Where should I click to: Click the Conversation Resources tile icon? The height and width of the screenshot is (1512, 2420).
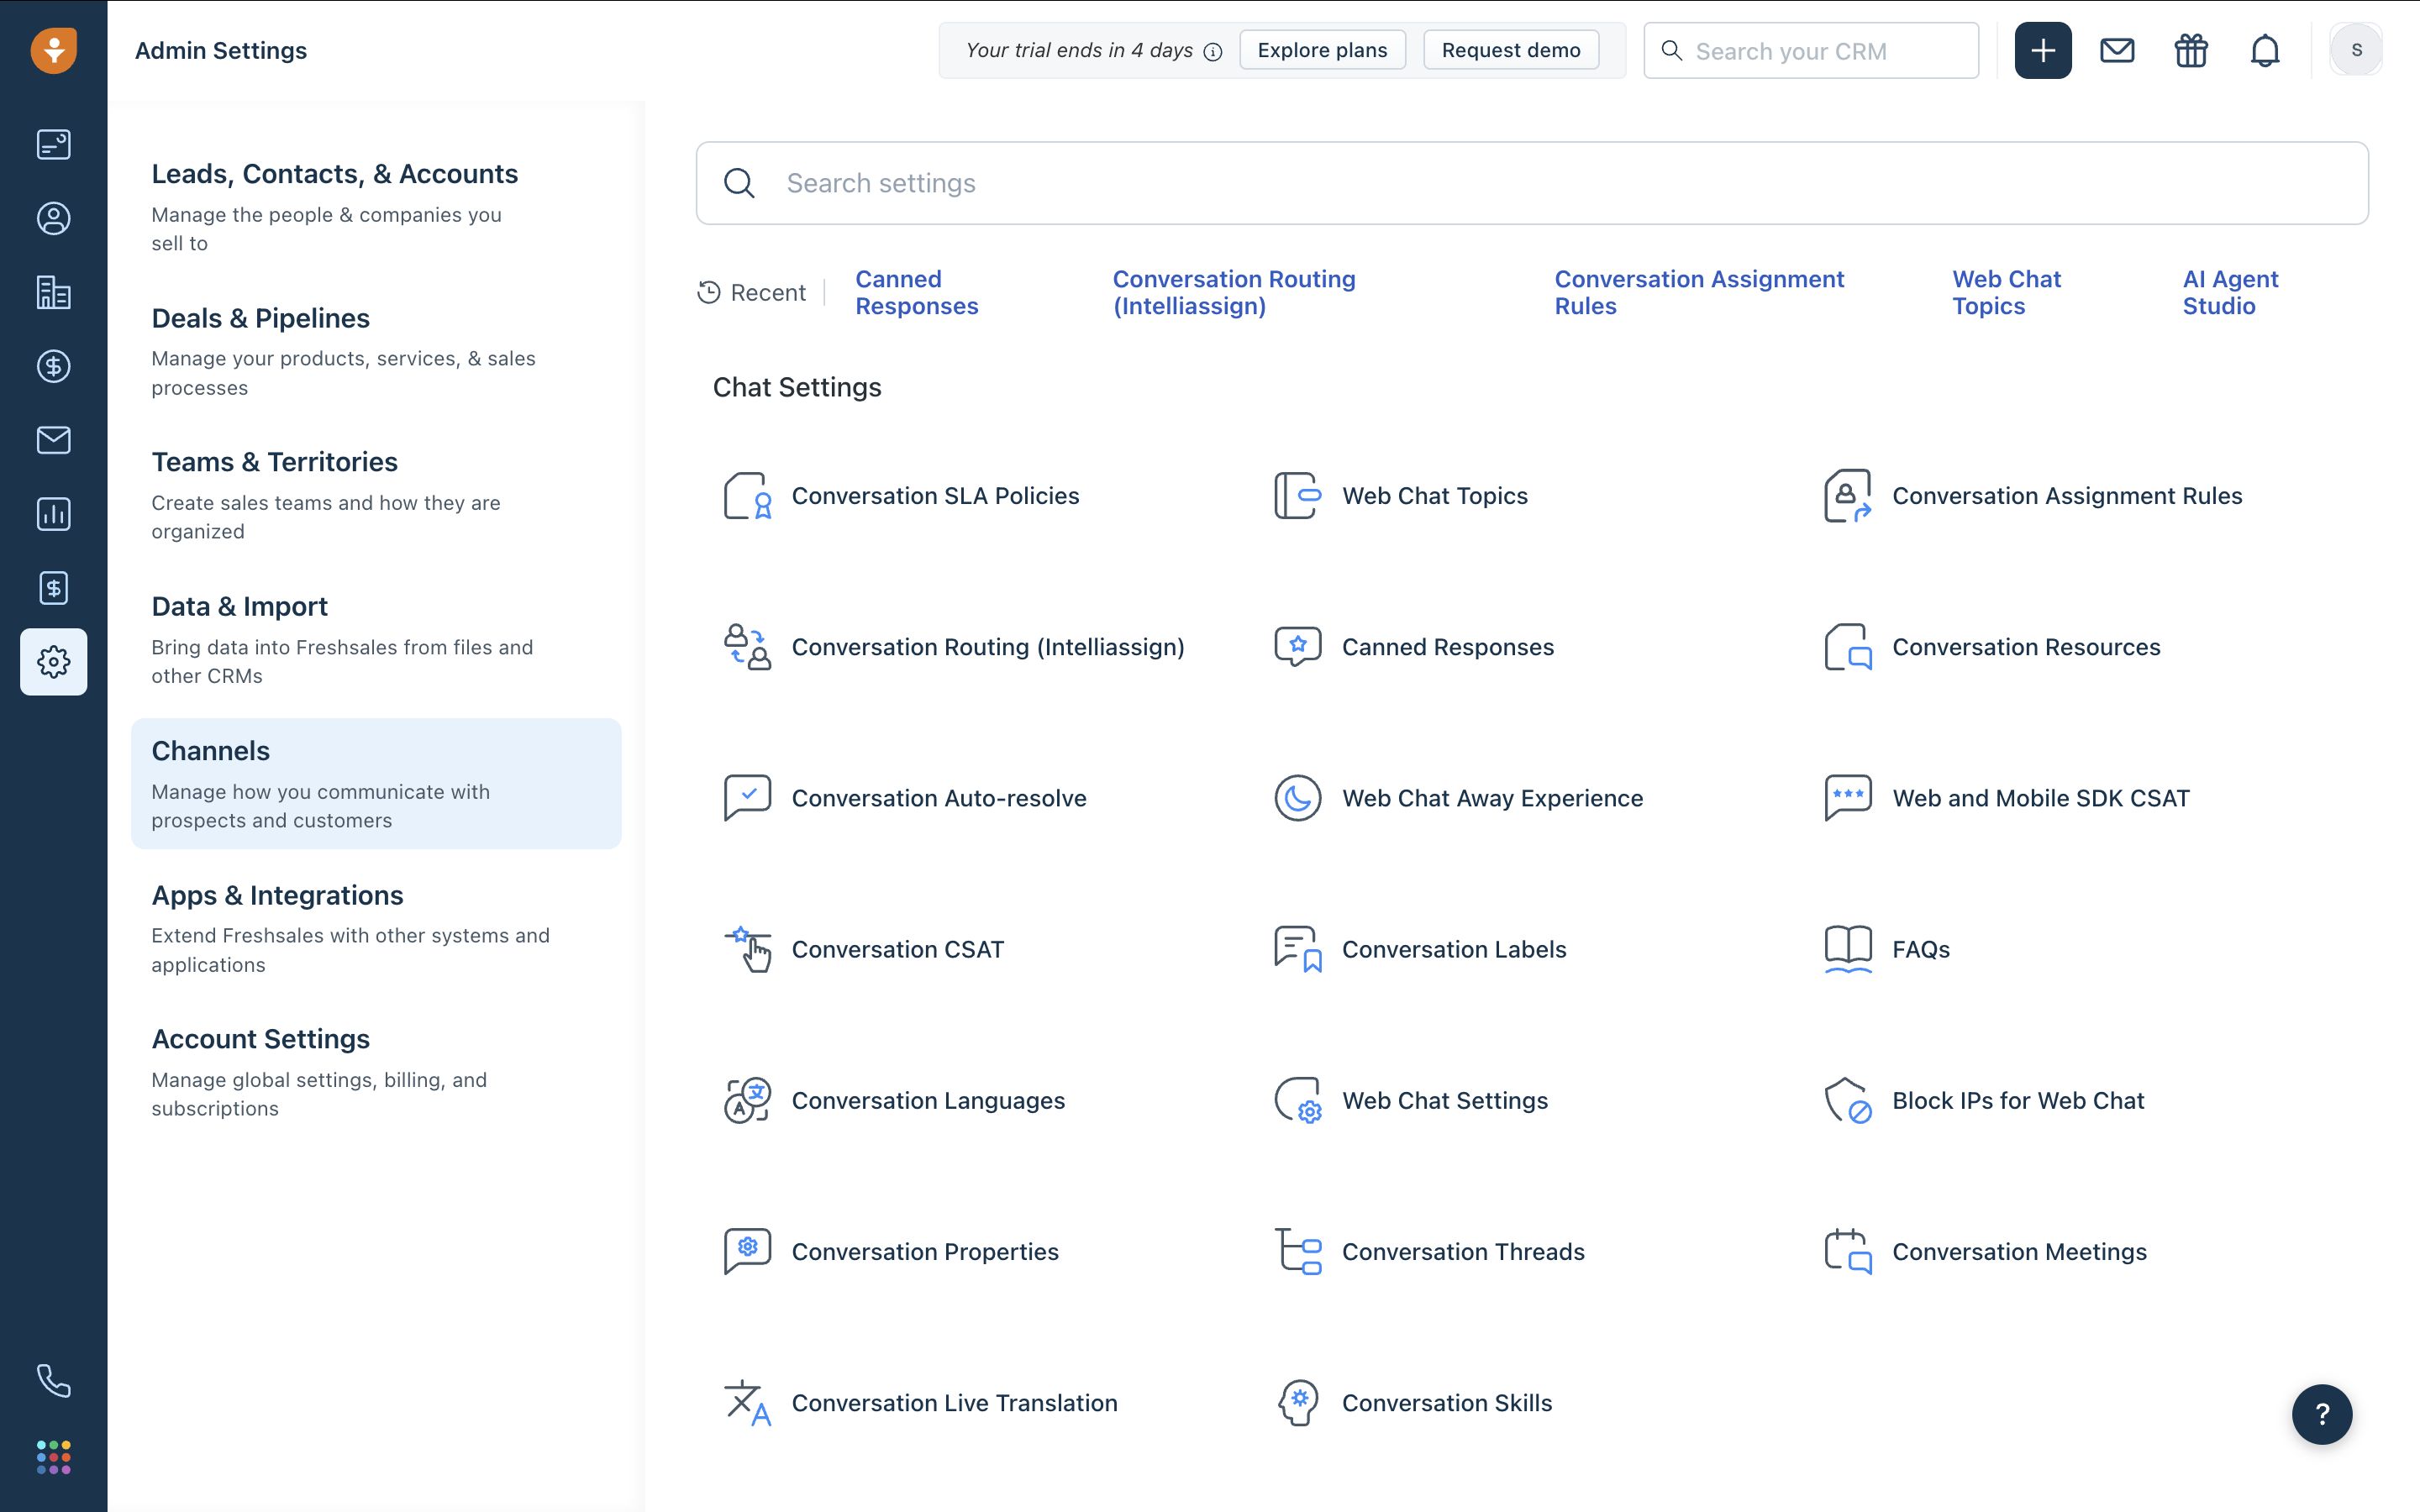(x=1848, y=647)
